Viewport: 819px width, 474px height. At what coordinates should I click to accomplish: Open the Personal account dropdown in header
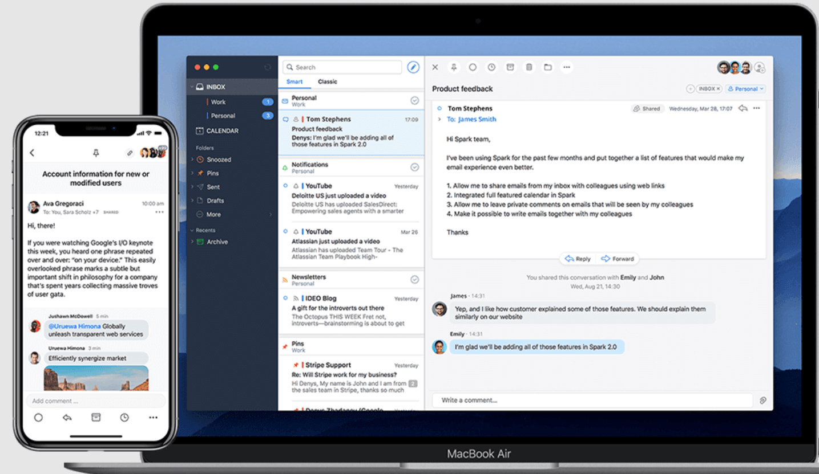tap(745, 89)
